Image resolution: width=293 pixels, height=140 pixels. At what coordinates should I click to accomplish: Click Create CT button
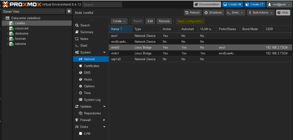click(255, 4)
